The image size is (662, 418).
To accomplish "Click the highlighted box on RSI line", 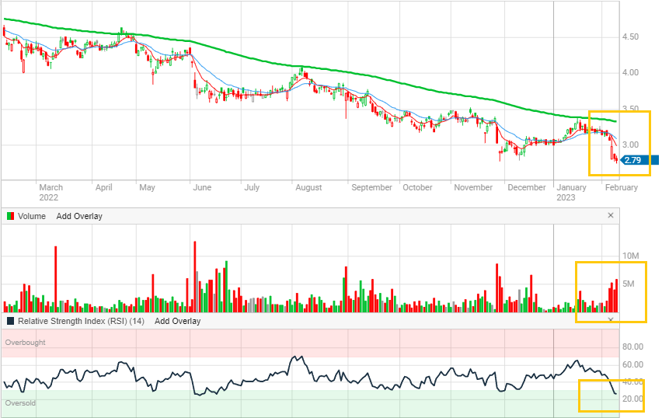I will (x=612, y=395).
